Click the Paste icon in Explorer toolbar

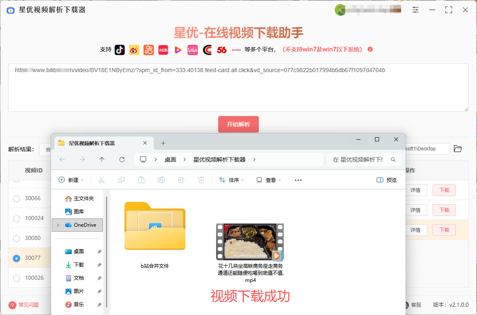tap(141, 180)
